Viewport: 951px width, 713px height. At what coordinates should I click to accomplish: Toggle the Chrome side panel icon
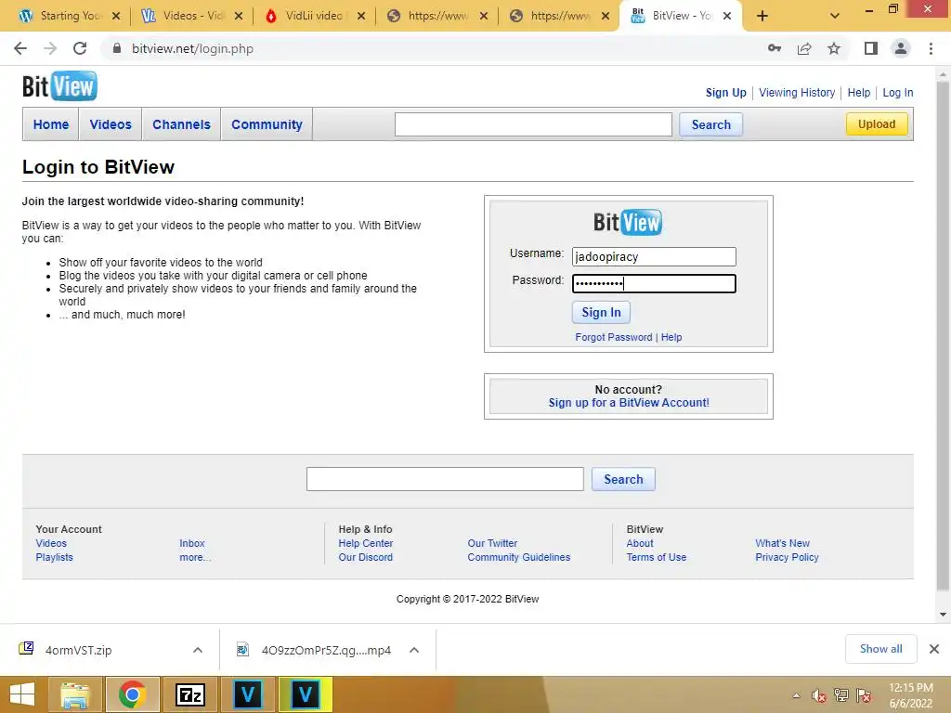tap(871, 48)
